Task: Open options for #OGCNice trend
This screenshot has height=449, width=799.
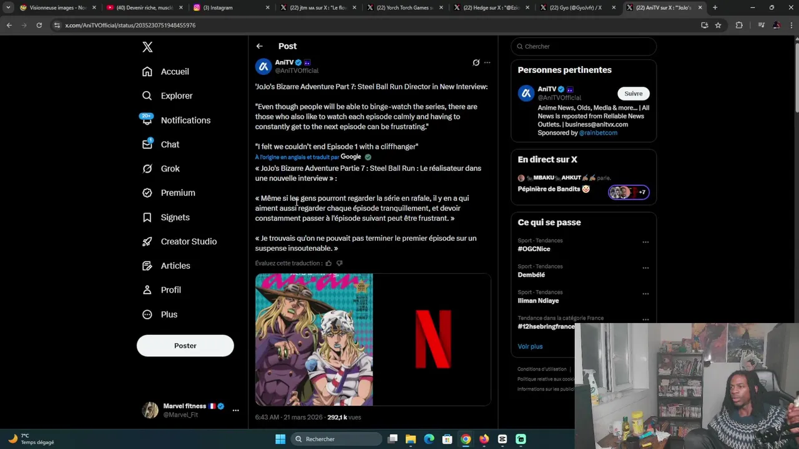Action: pos(645,242)
